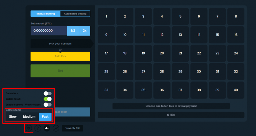Double the bet with the 2x button
Viewport: 256px width, 136px height.
click(84, 30)
